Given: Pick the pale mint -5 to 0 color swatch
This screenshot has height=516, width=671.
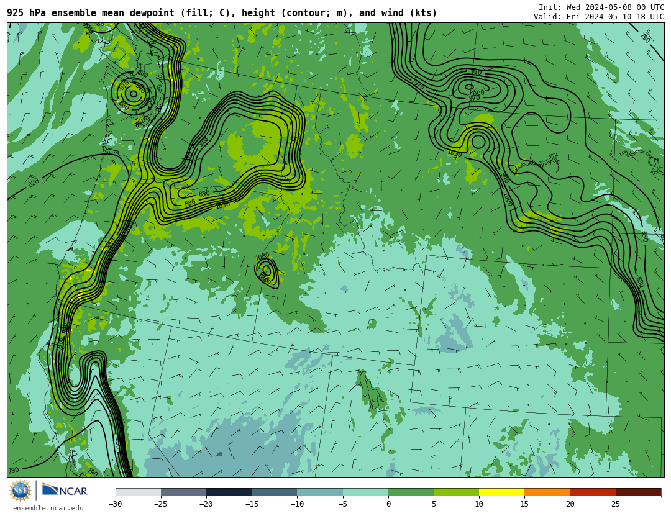Looking at the screenshot, I should pyautogui.click(x=365, y=492).
